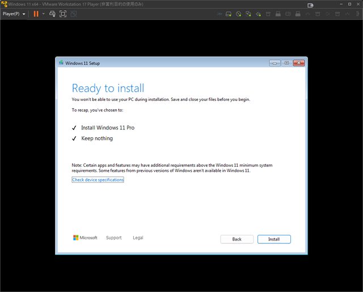Open the Player(P) menu

[x=14, y=14]
